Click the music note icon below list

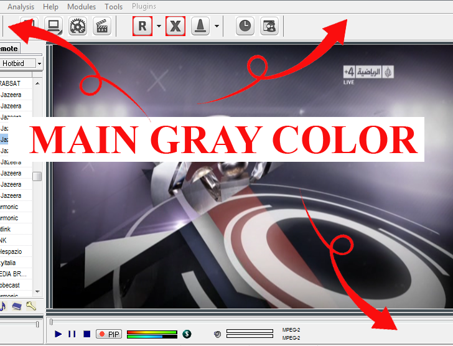(3, 306)
